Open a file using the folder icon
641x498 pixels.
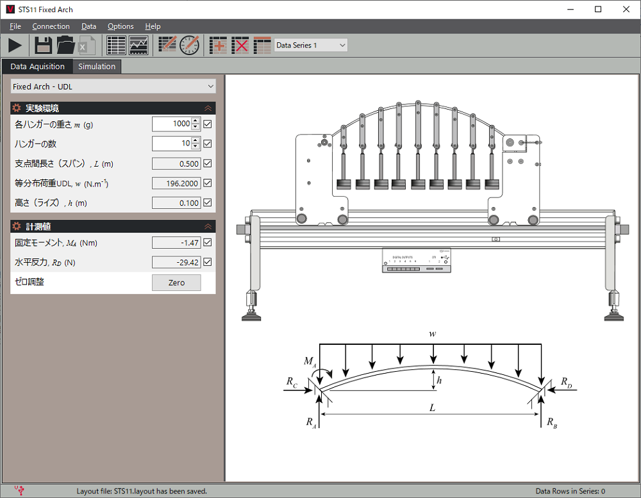pos(65,45)
